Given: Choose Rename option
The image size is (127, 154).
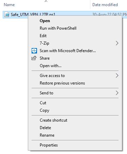Looking at the screenshot, I should click(47, 135).
